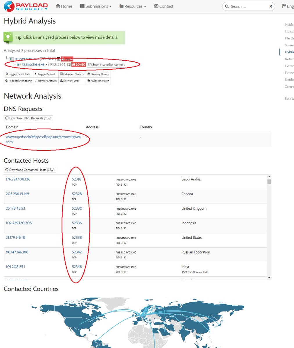Click Seen in another context button

[107, 65]
